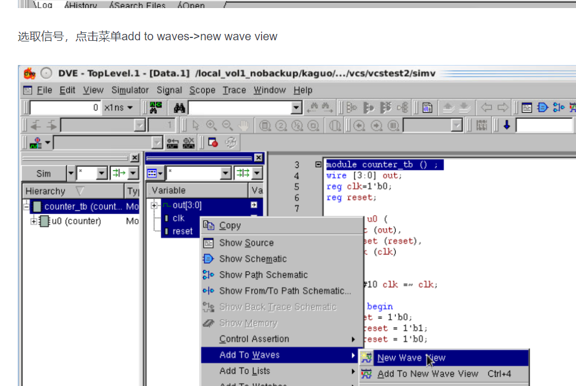This screenshot has width=576, height=386.
Task: Select the Zoom In magnifier tool
Action: click(211, 124)
